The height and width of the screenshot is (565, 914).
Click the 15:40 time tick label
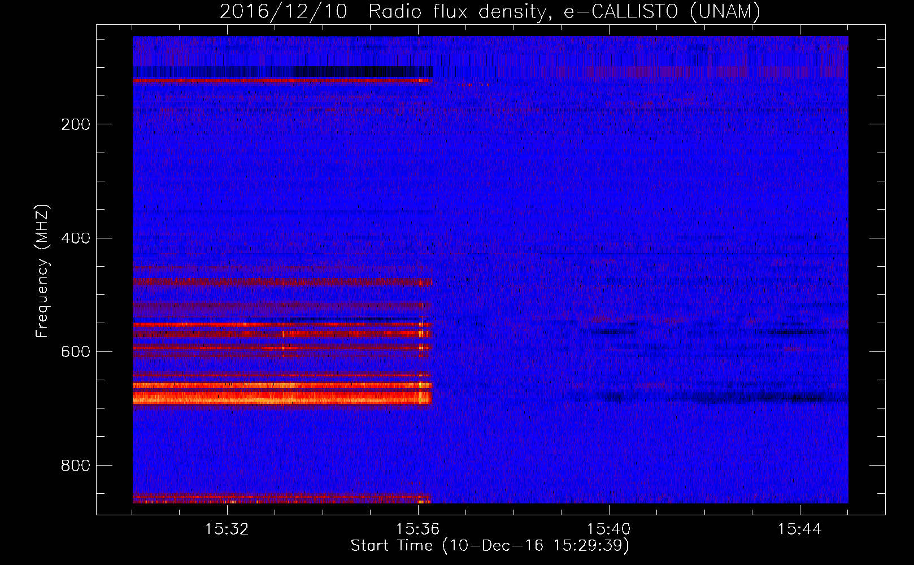pos(609,529)
